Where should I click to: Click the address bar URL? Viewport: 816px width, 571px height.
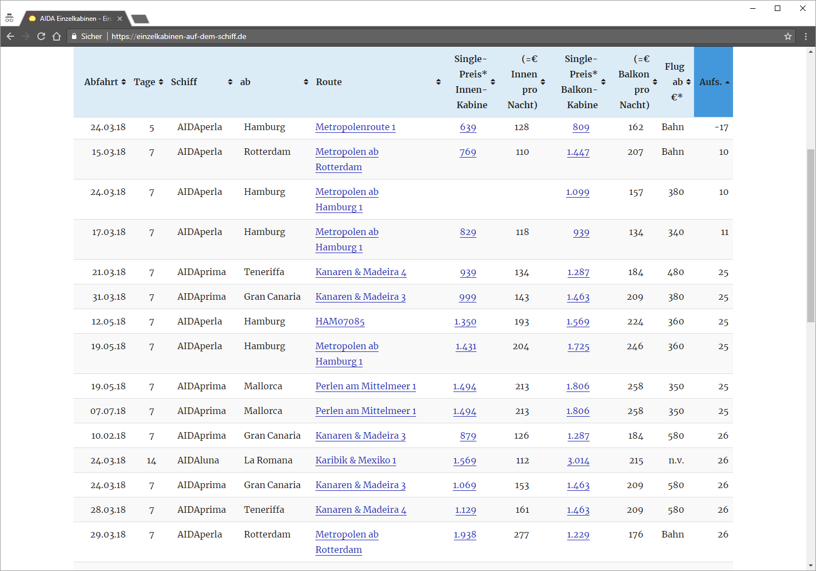tap(179, 36)
